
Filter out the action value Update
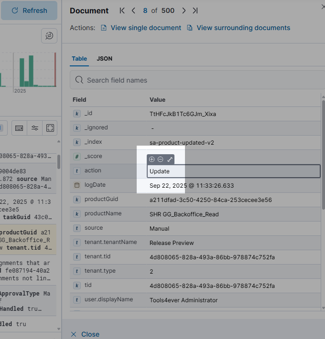[x=161, y=159]
